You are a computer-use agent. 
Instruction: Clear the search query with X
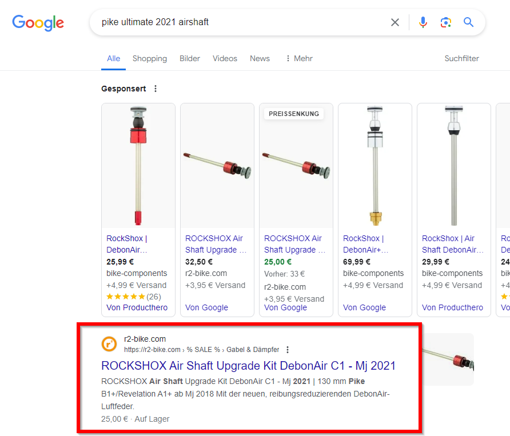(395, 22)
